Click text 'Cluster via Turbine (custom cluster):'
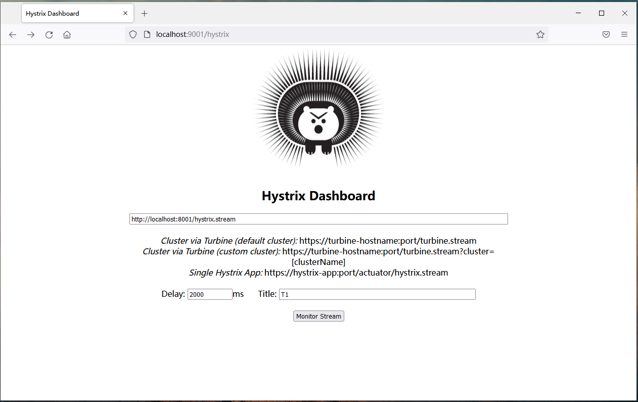 point(211,251)
